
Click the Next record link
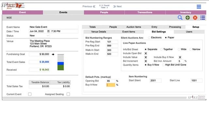point(119,6)
